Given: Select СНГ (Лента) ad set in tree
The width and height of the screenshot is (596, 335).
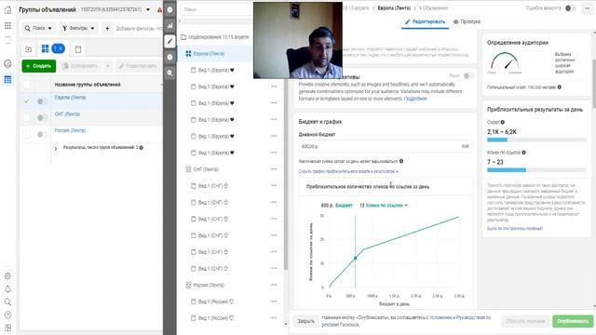Looking at the screenshot, I should tap(206, 169).
